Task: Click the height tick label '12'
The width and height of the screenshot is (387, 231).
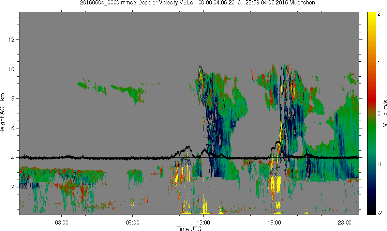Action: click(x=11, y=40)
